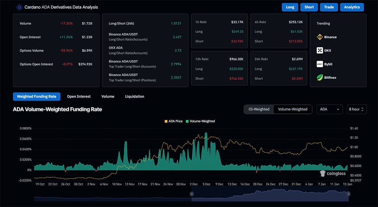Click the Bitfinex leaf icon
This screenshot has width=378, height=207.
[x=320, y=78]
